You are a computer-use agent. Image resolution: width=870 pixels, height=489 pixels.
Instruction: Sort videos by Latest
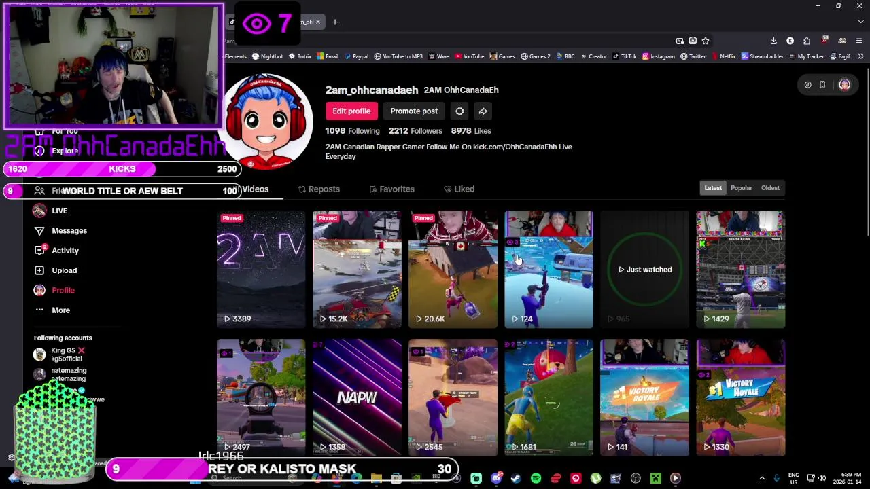(713, 188)
